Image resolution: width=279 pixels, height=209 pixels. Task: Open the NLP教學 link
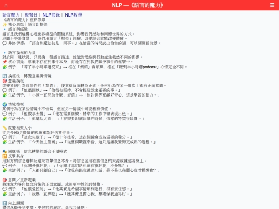73,15
